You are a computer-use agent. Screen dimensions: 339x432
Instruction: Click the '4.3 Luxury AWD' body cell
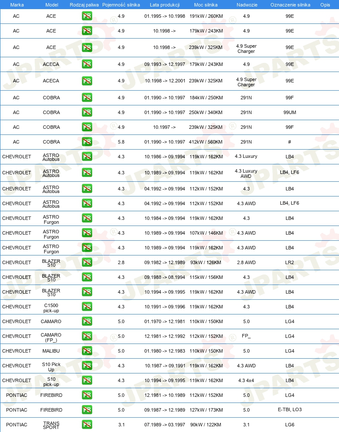click(x=246, y=173)
